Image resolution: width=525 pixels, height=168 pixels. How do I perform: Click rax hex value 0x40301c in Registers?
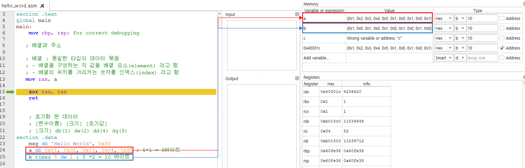point(331,91)
